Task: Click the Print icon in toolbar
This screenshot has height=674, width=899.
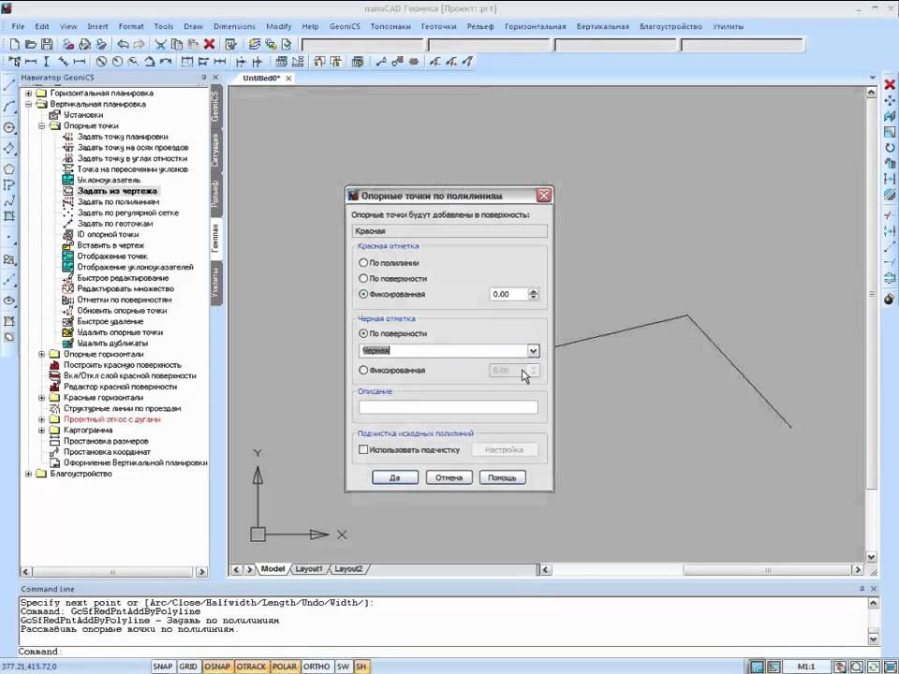Action: [x=85, y=44]
